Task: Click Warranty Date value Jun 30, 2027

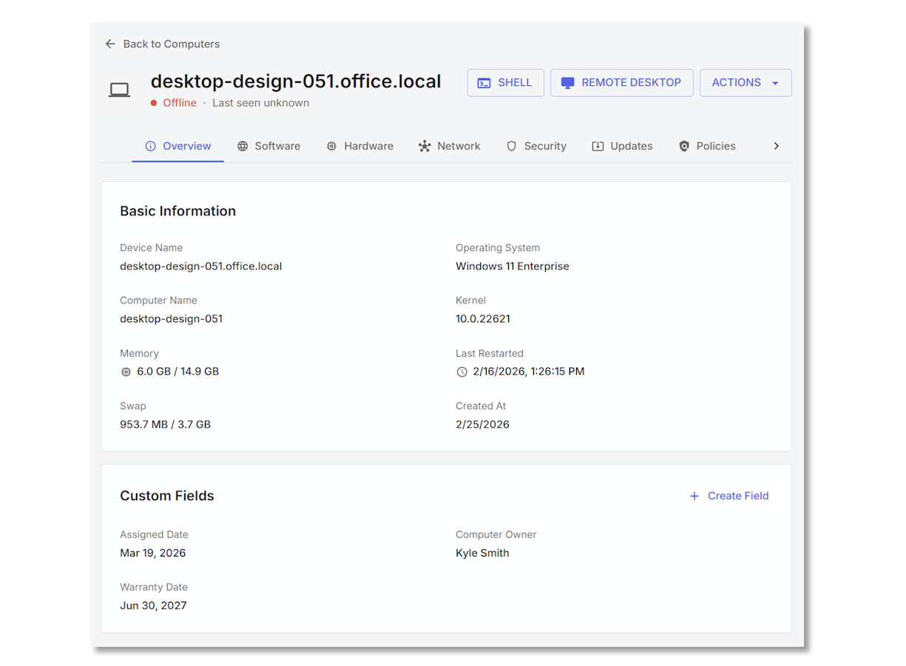Action: pyautogui.click(x=153, y=605)
